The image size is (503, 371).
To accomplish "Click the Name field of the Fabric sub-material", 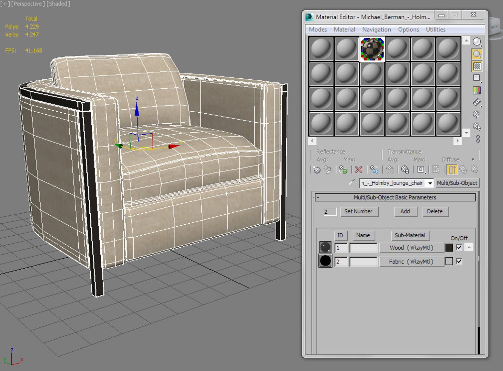I will tap(364, 262).
